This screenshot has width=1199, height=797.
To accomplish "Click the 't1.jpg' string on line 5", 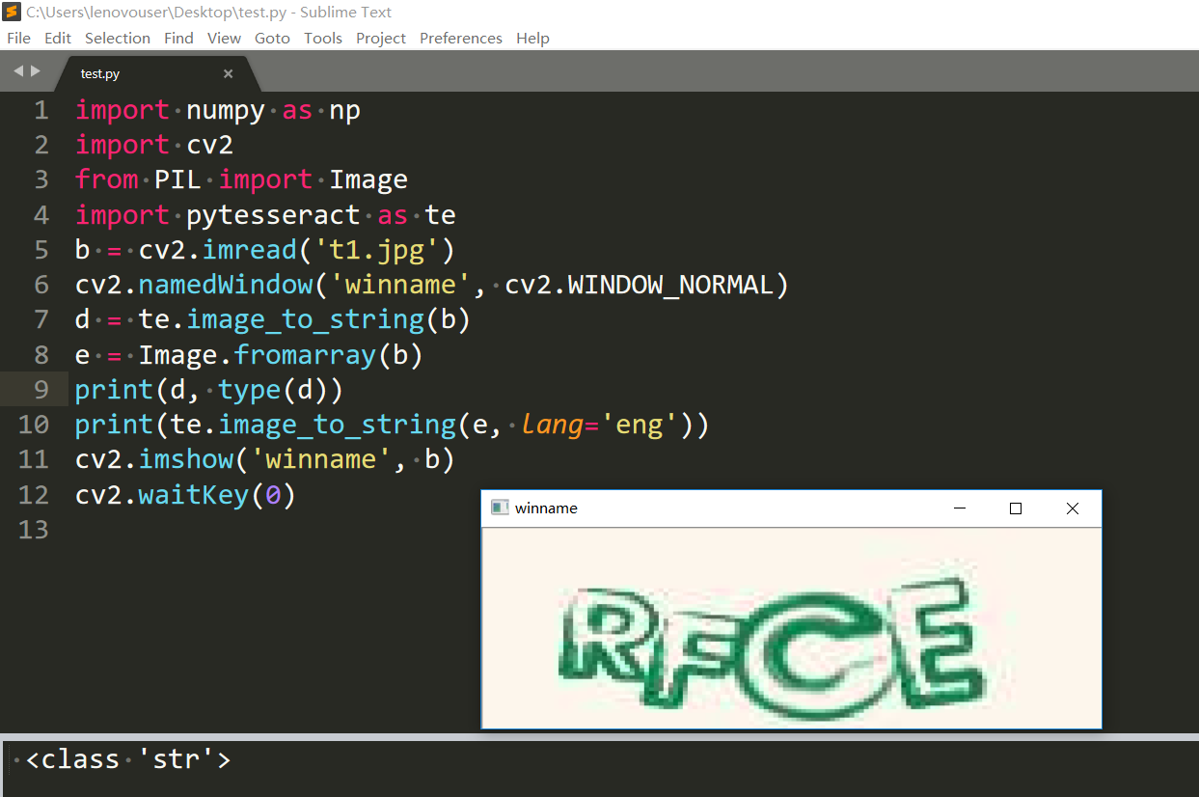I will pyautogui.click(x=377, y=250).
